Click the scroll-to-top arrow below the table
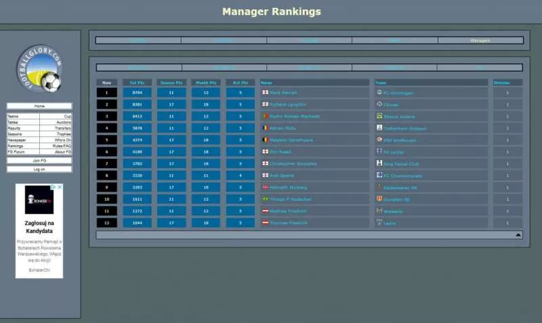 (x=518, y=235)
